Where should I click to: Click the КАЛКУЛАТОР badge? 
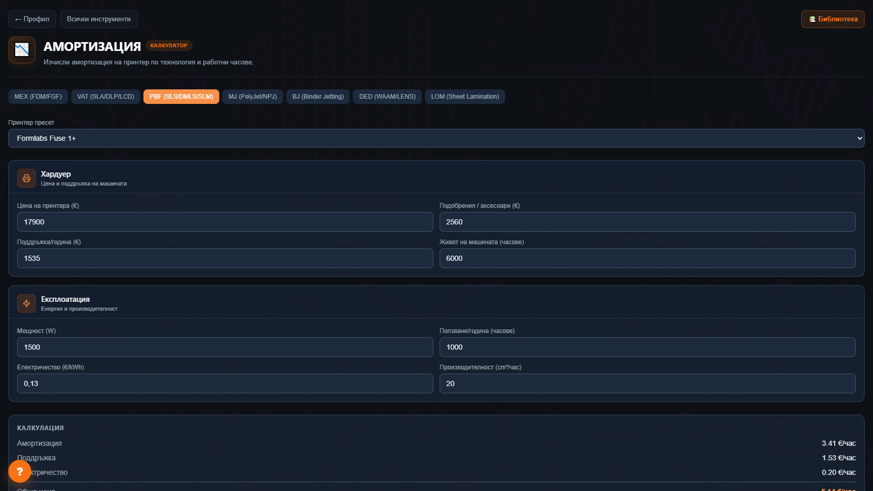(169, 46)
